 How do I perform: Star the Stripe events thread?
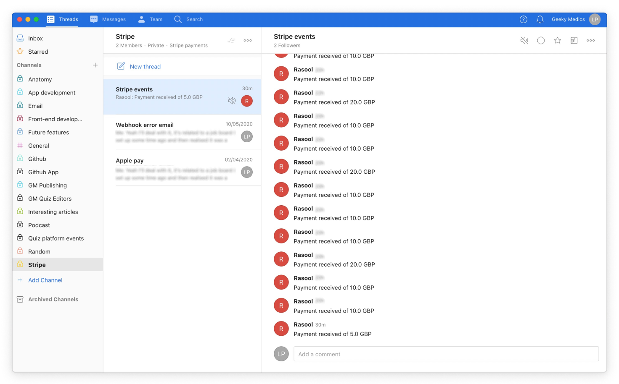(557, 40)
